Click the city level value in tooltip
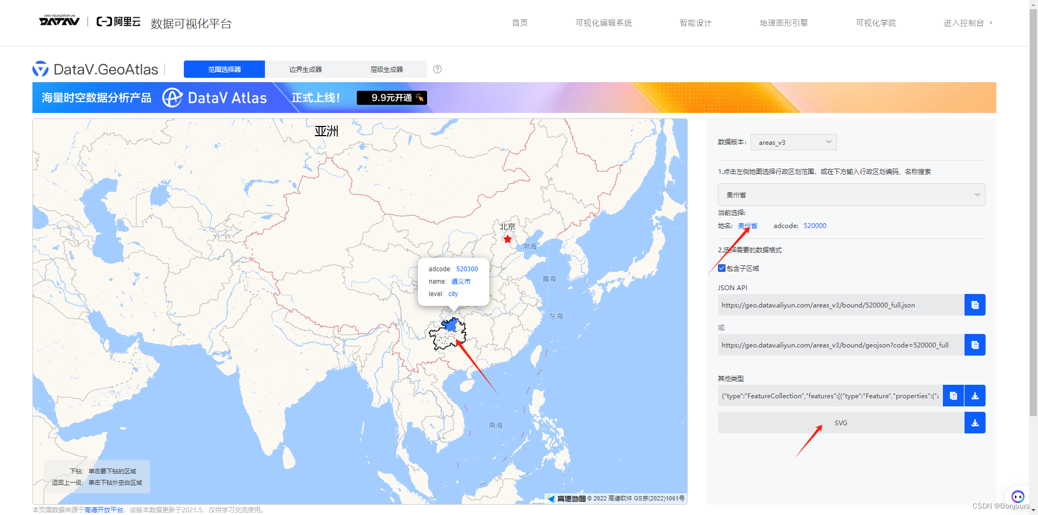Viewport: 1038px width, 515px height. click(x=453, y=294)
